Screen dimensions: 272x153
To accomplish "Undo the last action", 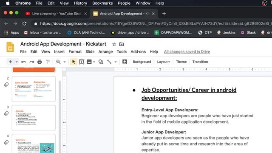I will [24, 62].
